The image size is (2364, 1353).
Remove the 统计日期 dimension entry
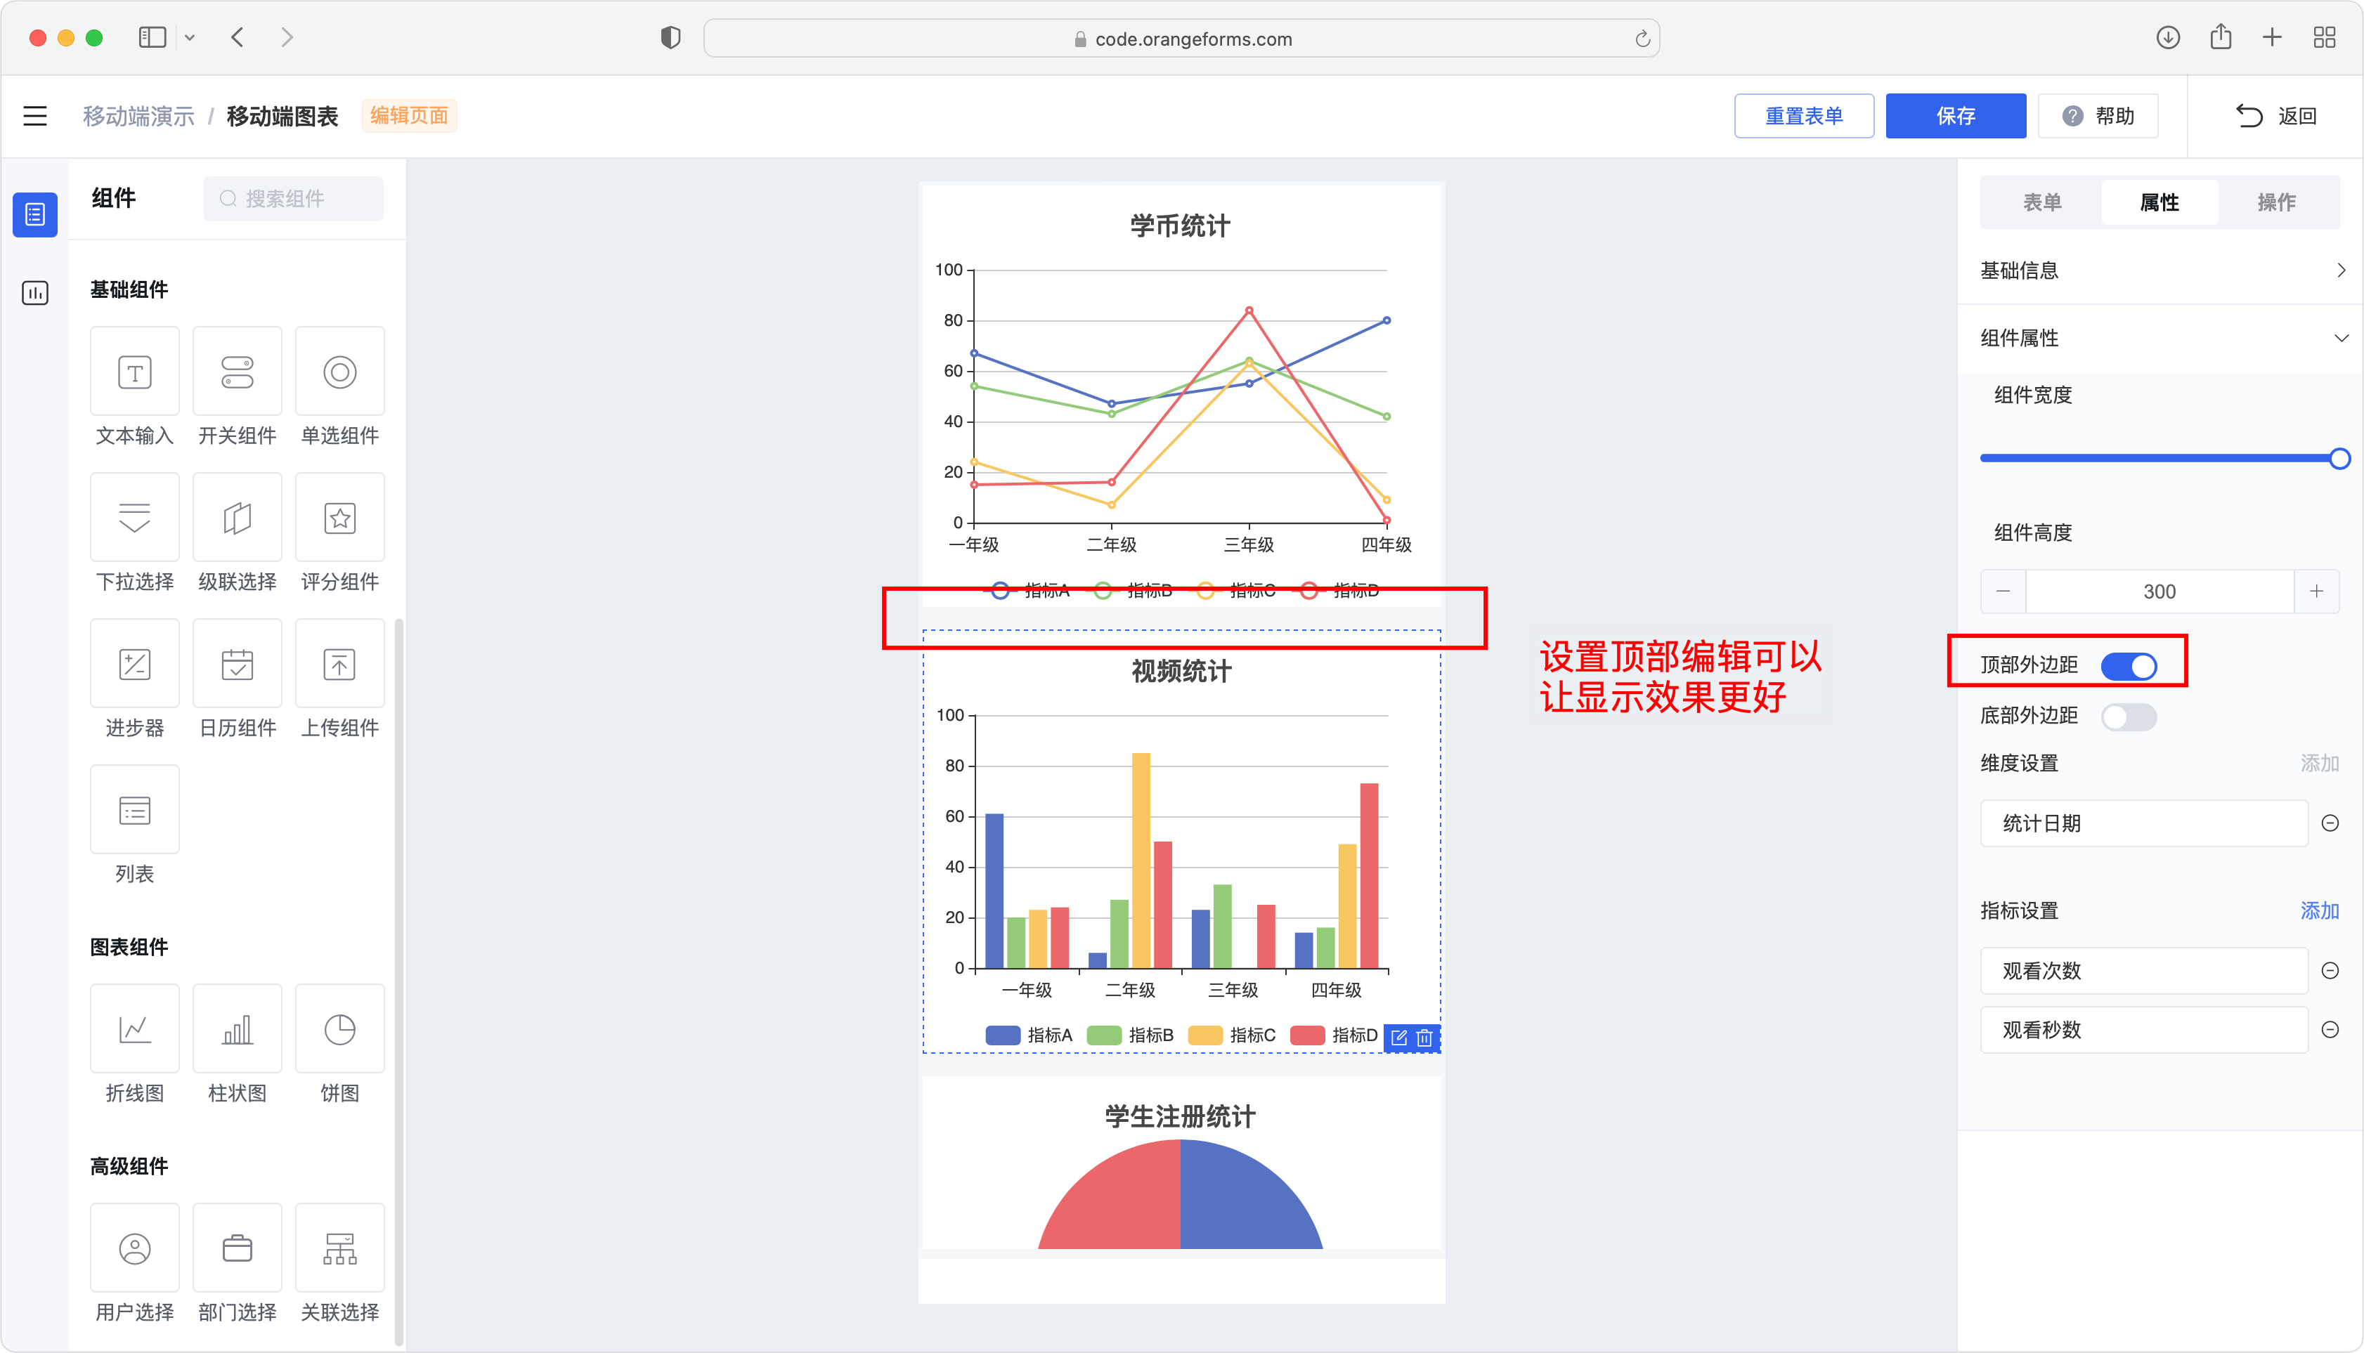click(2330, 823)
